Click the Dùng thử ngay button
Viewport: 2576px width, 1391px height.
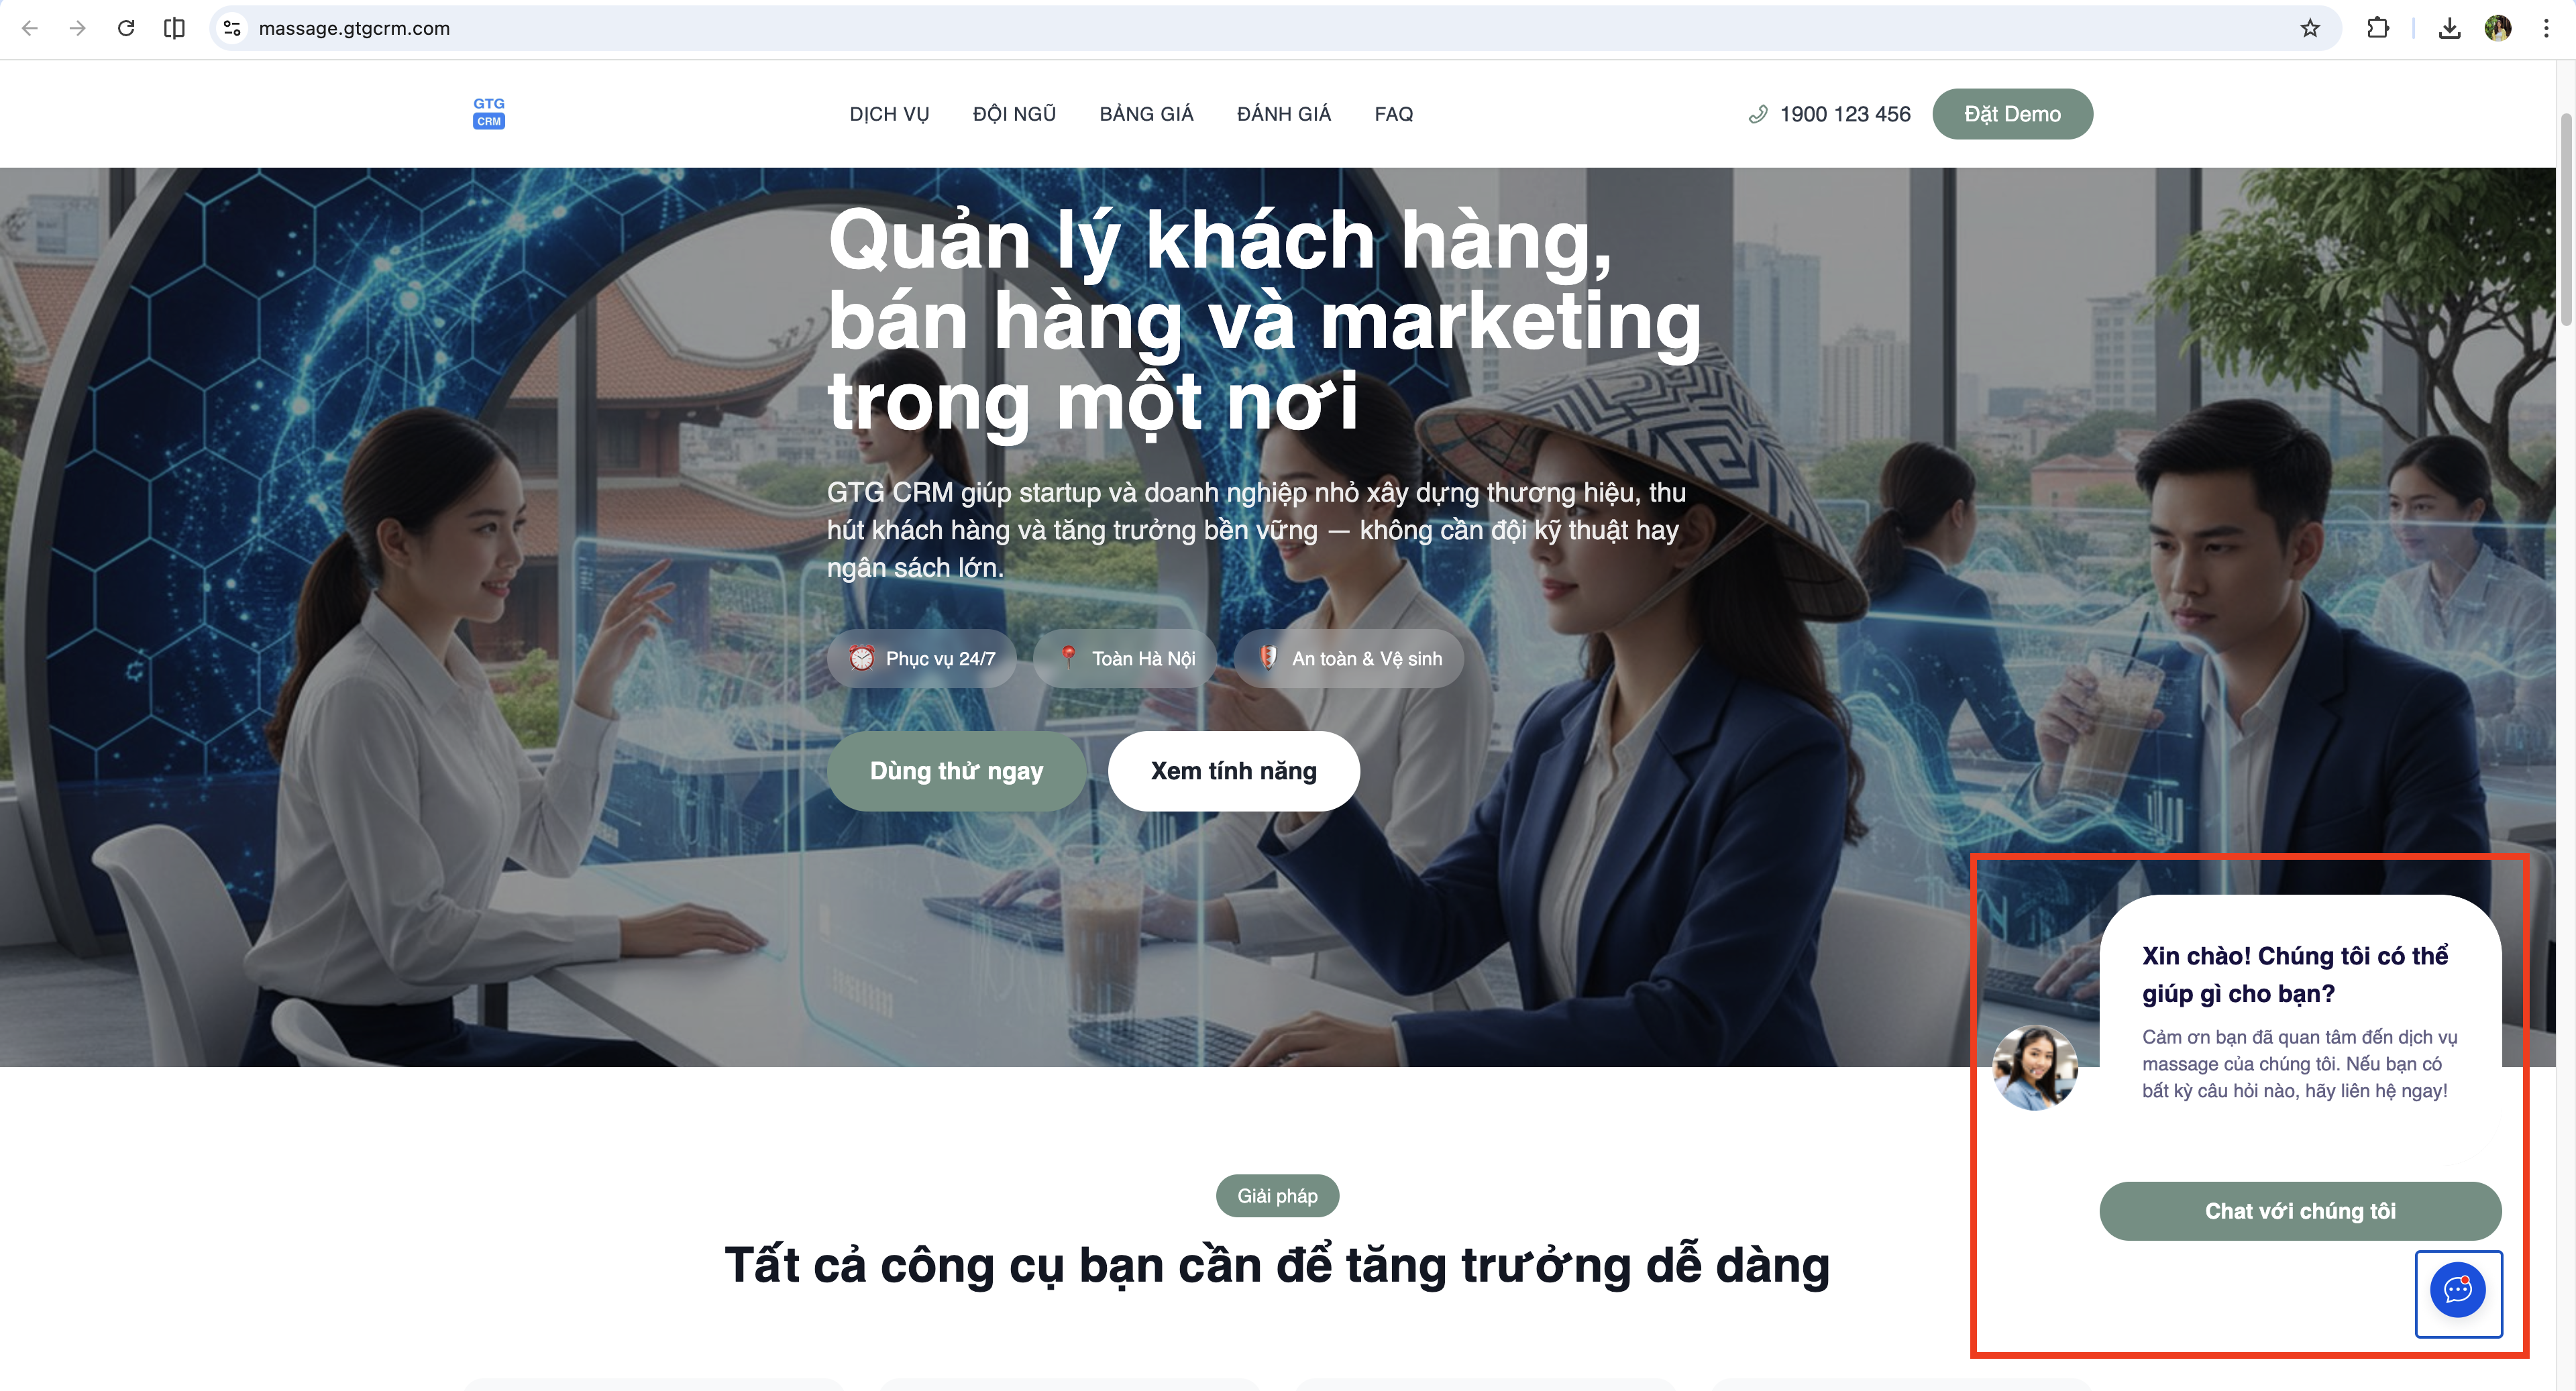coord(956,771)
